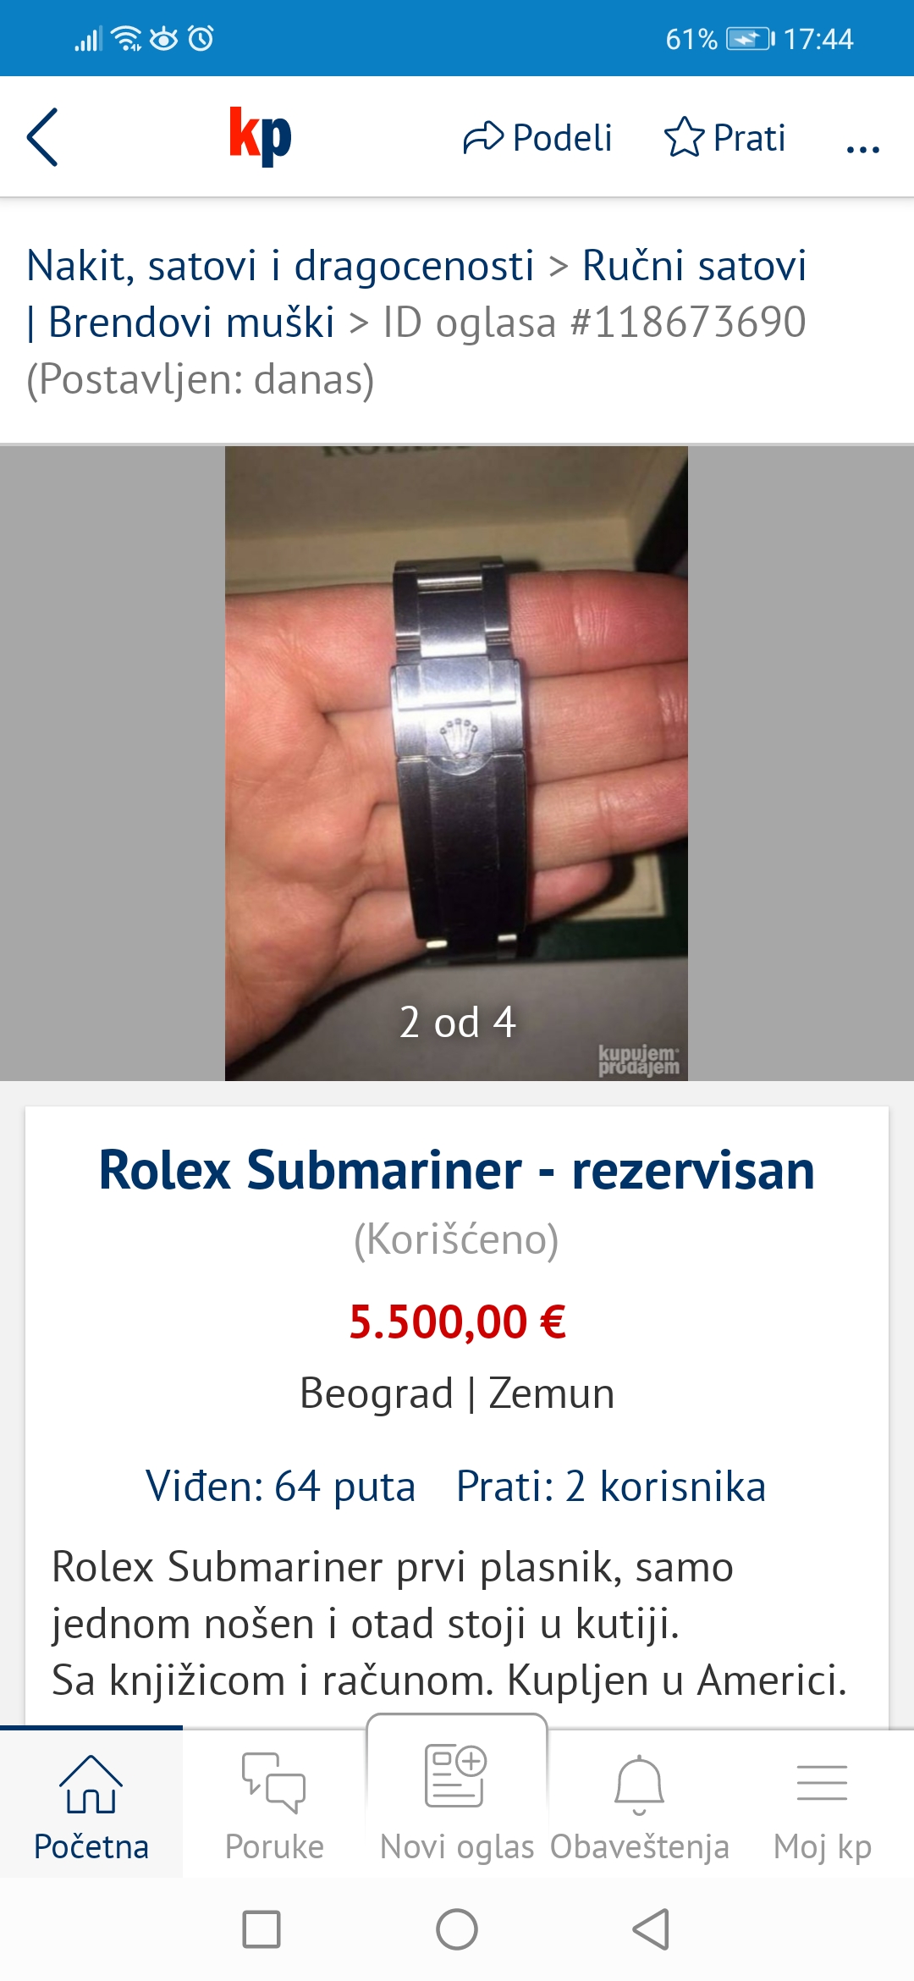Tap Android home circle button
Viewport: 914px width, 1981px height.
click(457, 1929)
